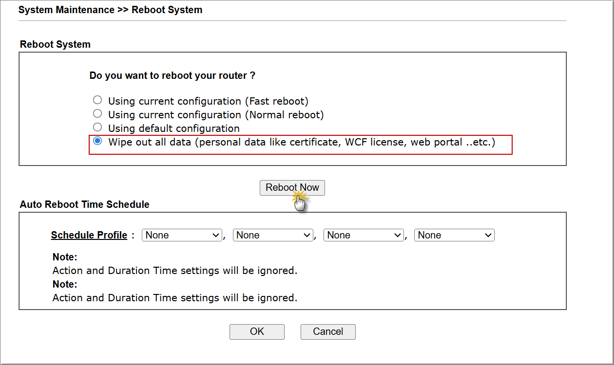Click the Cancel button
Image resolution: width=614 pixels, height=365 pixels.
coord(328,331)
